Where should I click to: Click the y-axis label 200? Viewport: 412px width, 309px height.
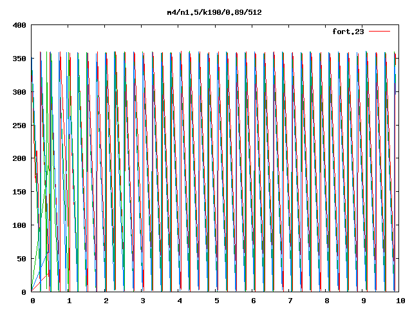(x=19, y=158)
